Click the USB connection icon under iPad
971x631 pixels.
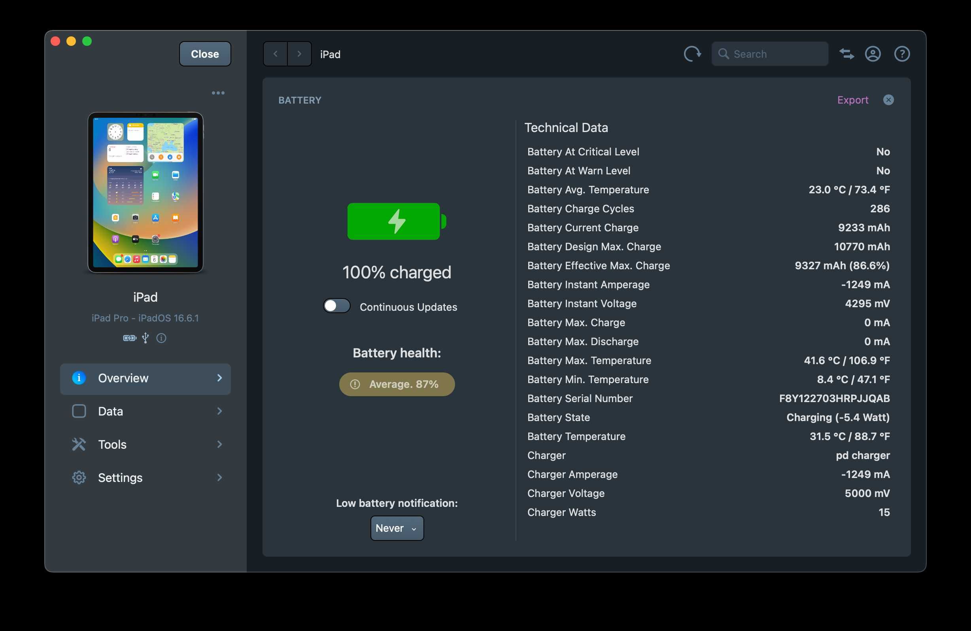[145, 338]
